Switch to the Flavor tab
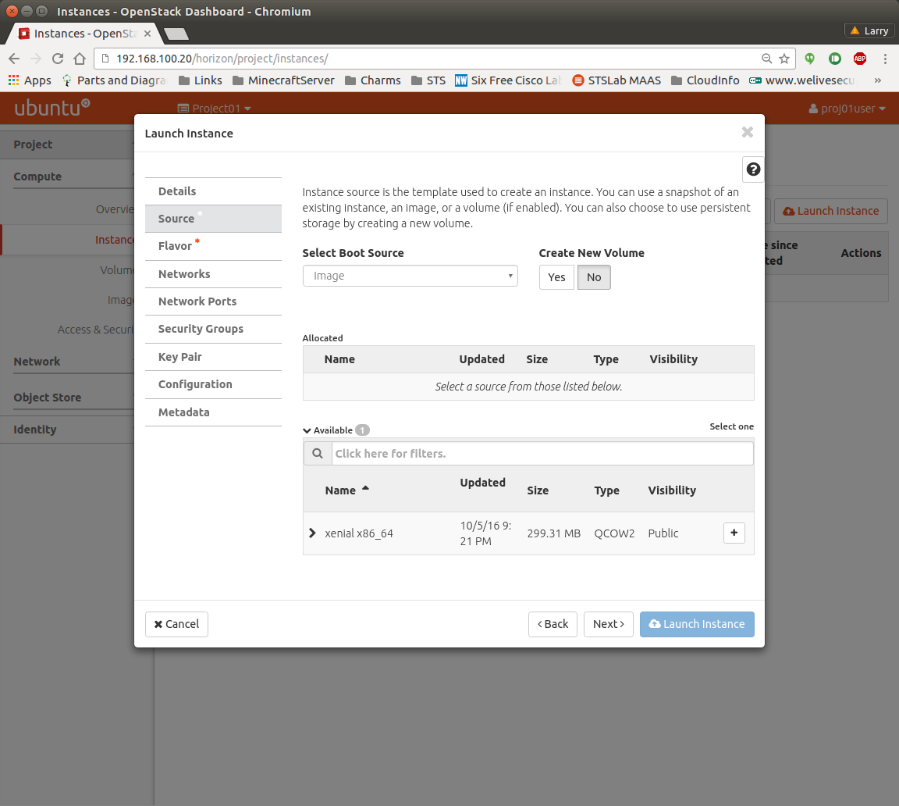The height and width of the screenshot is (806, 899). click(x=175, y=246)
